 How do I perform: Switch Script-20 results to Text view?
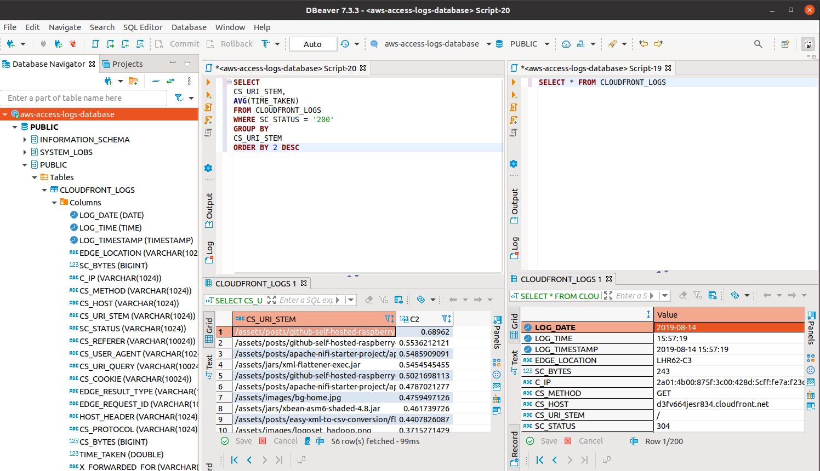tap(209, 366)
